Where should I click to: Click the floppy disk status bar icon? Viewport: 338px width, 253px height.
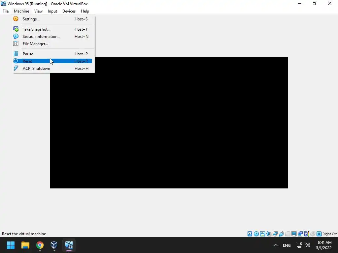[x=262, y=234]
